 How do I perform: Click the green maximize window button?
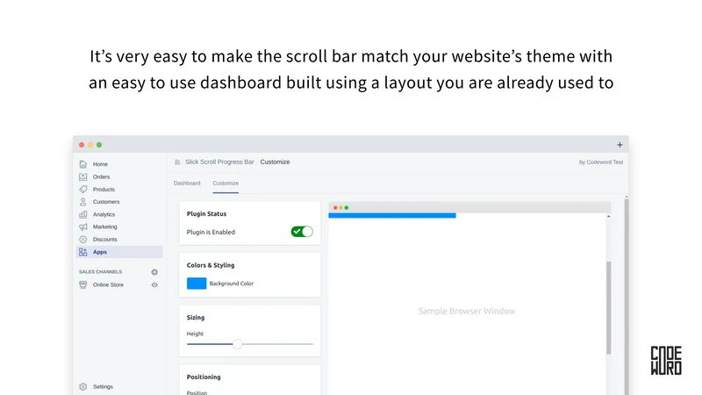(99, 145)
